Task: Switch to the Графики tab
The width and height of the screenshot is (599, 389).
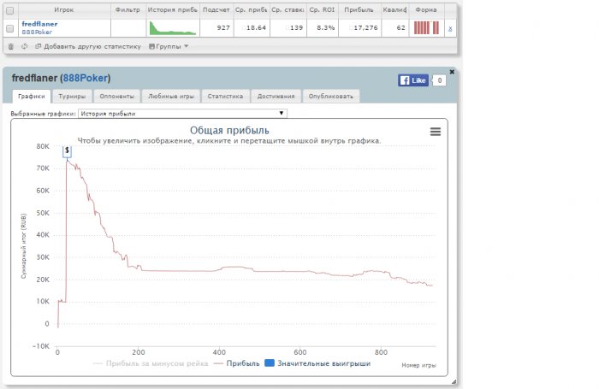Action: coord(32,97)
